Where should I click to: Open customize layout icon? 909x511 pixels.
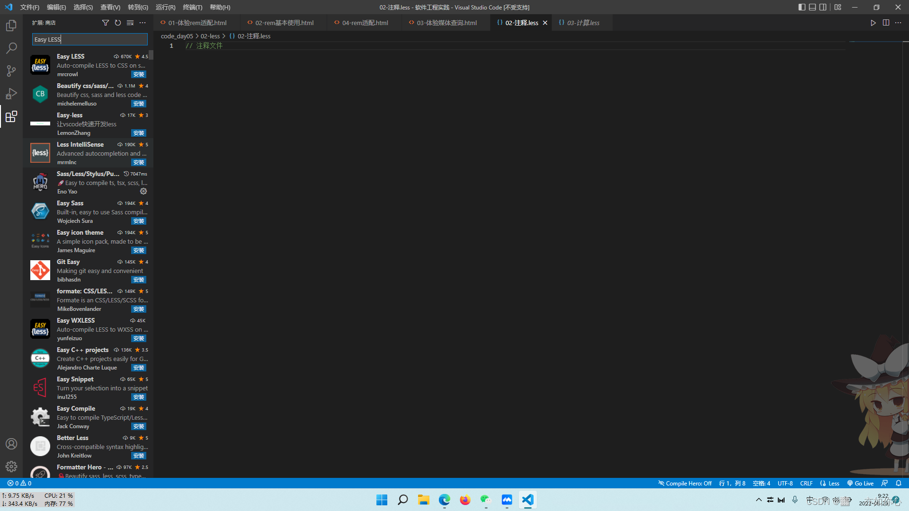(x=838, y=7)
